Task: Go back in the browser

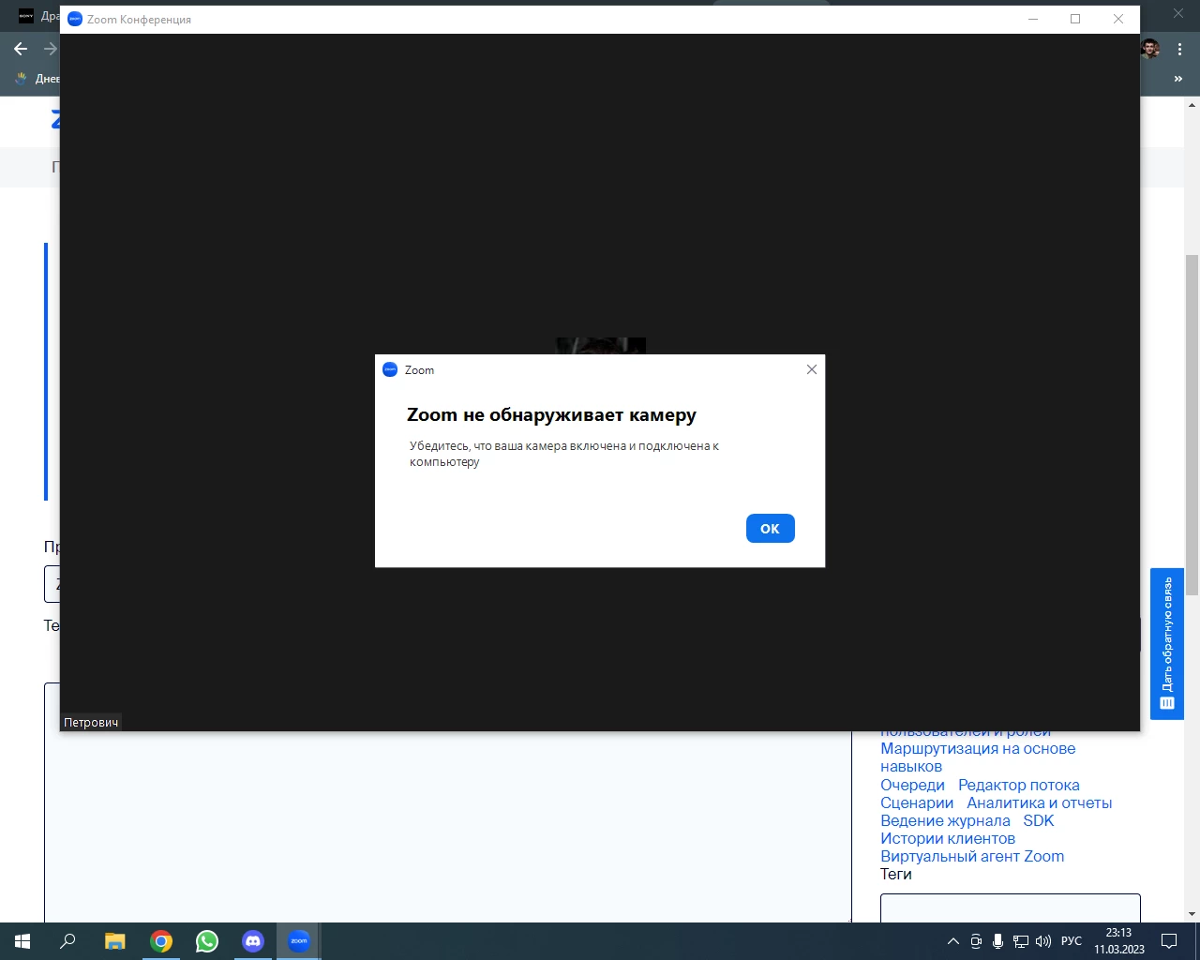Action: click(21, 49)
